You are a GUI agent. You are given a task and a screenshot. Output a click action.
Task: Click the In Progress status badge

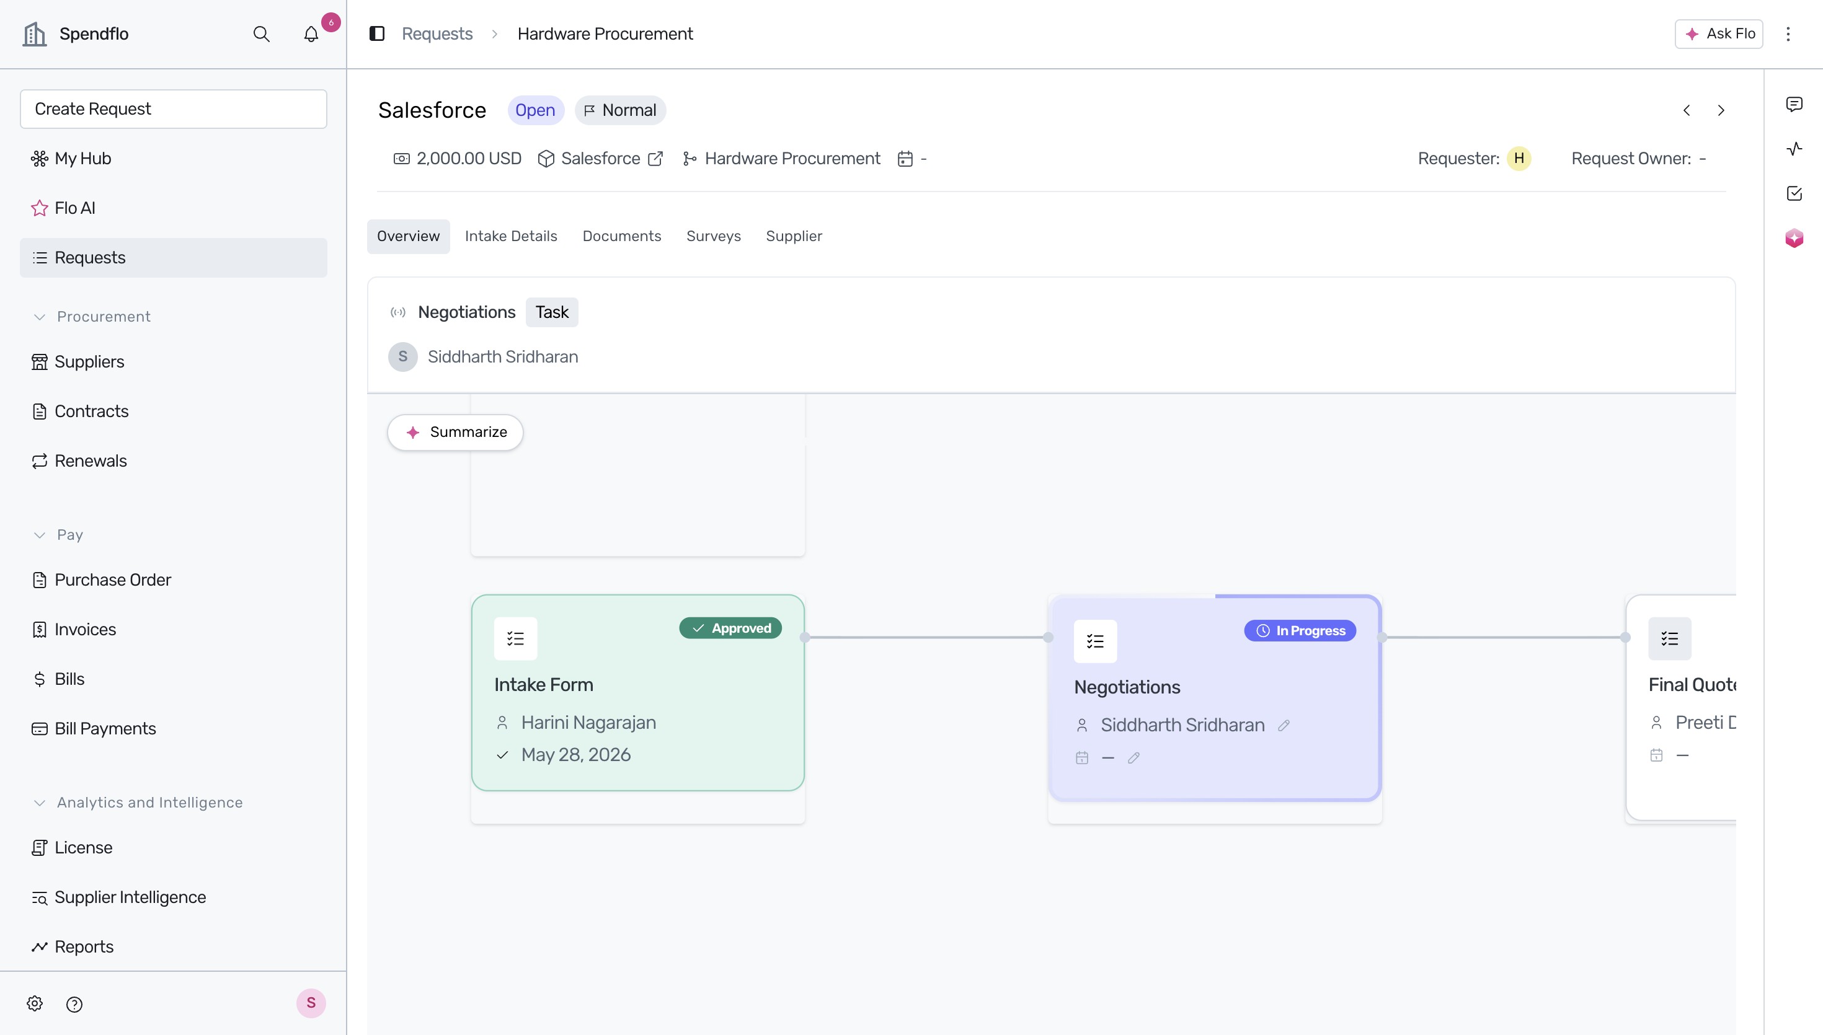(1300, 632)
